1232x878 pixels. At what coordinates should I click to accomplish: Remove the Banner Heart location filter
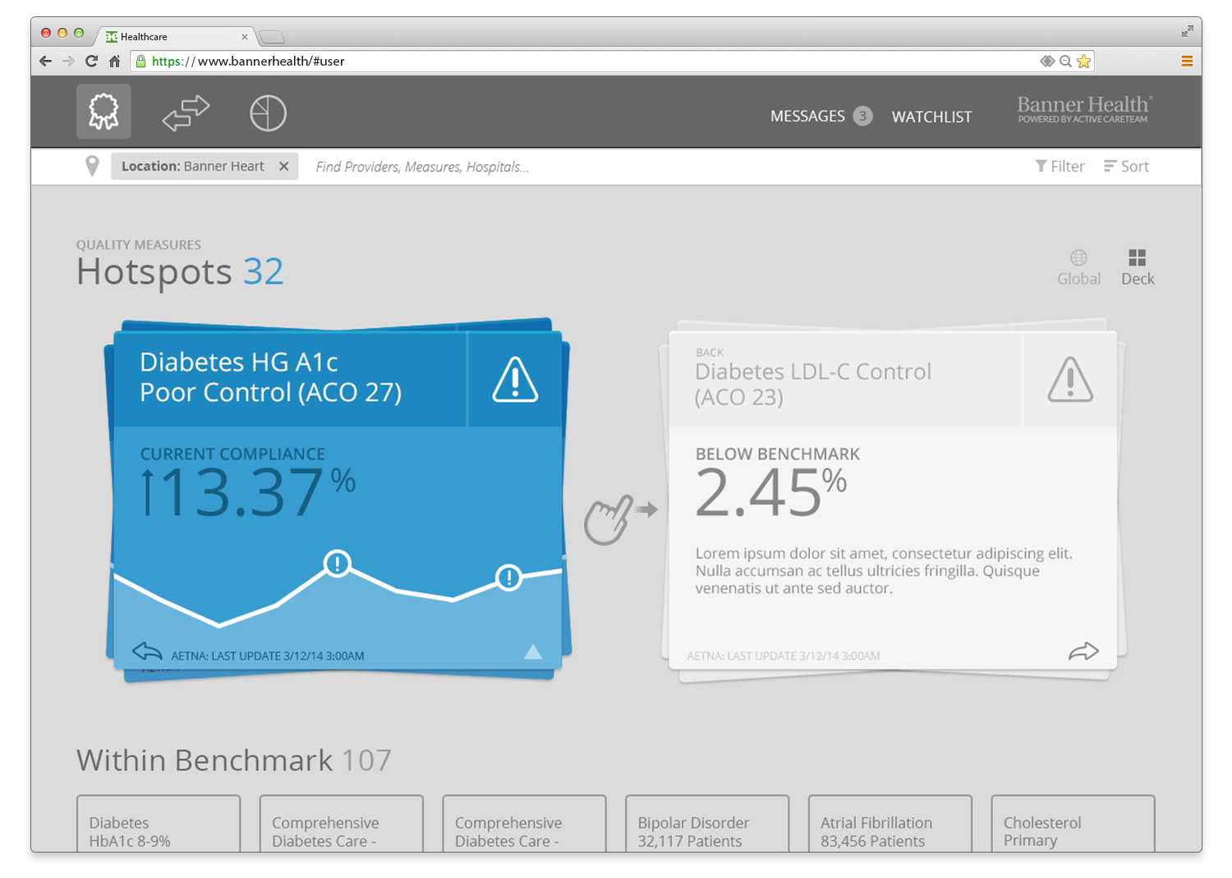[x=283, y=166]
